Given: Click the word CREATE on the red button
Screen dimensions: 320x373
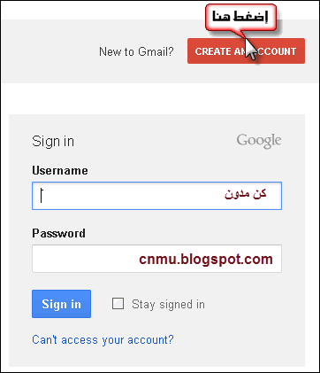Looking at the screenshot, I should click(213, 51).
